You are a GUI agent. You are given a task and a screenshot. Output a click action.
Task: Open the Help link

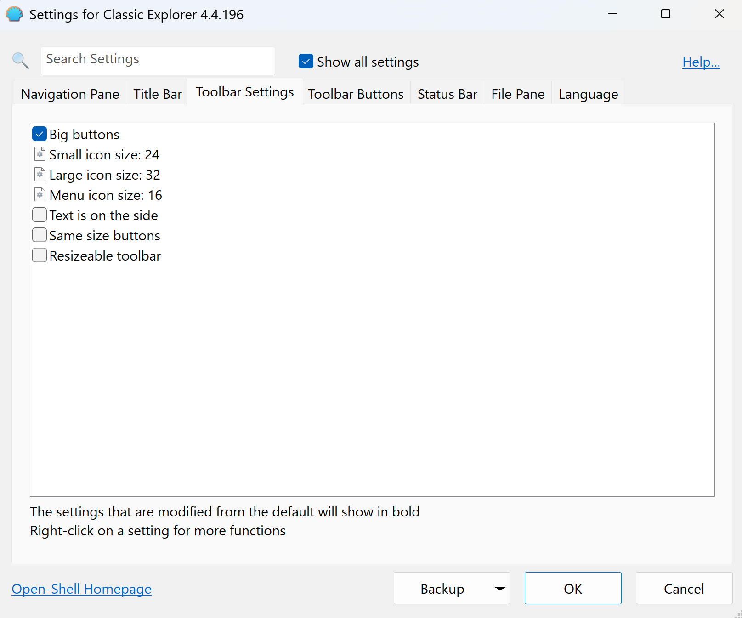click(701, 62)
